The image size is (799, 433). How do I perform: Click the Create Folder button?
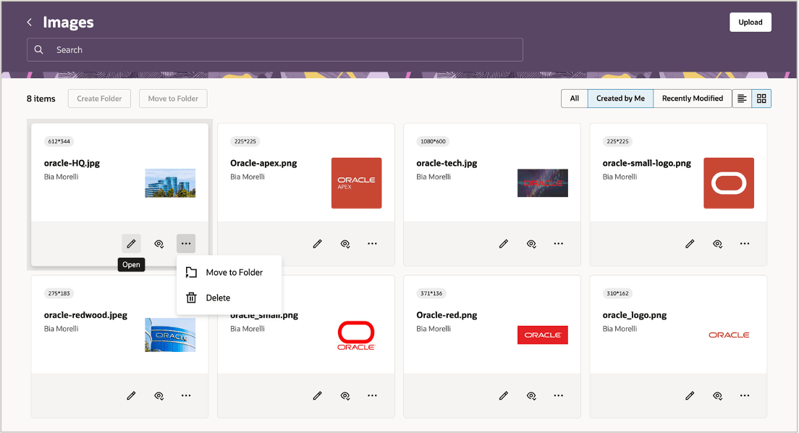[x=99, y=98]
